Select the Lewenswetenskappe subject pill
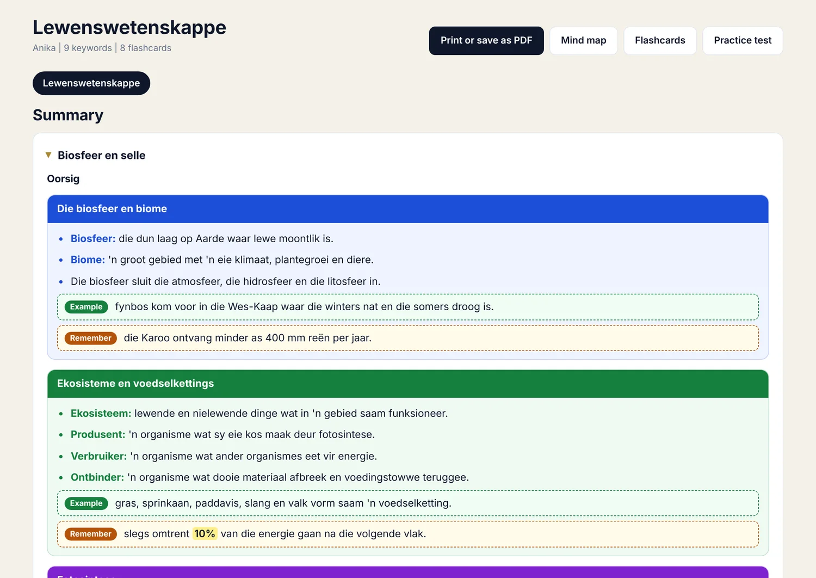The image size is (816, 578). tap(91, 83)
